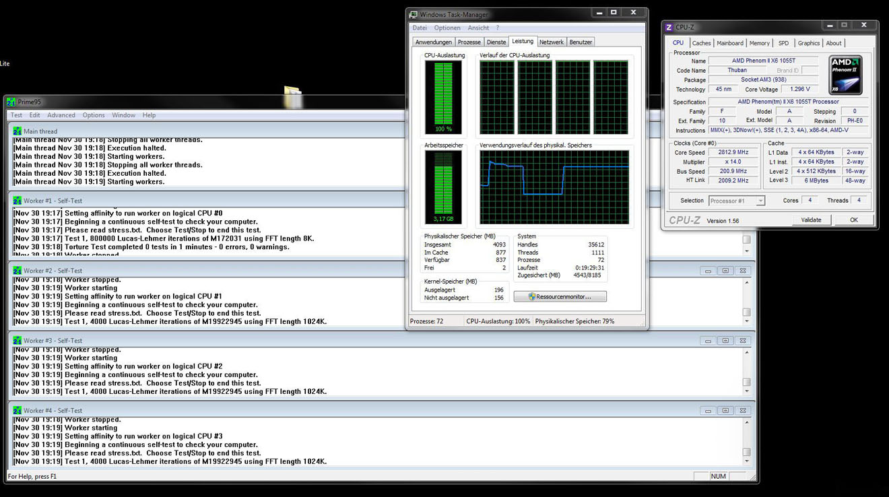Screen dimensions: 889x497
Task: Open the Ansicht menu in Task-Manager
Action: coord(478,28)
